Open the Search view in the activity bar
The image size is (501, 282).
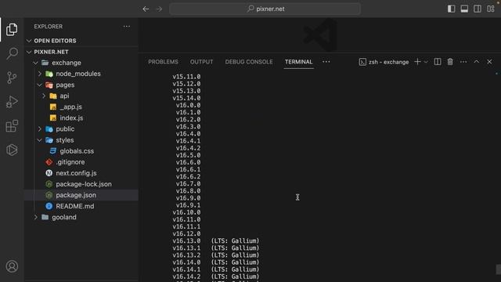[x=12, y=53]
